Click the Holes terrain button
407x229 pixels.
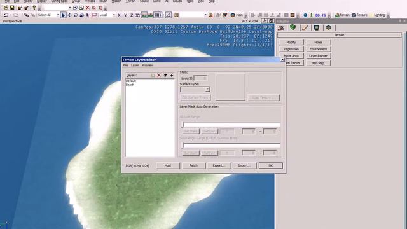coord(318,42)
